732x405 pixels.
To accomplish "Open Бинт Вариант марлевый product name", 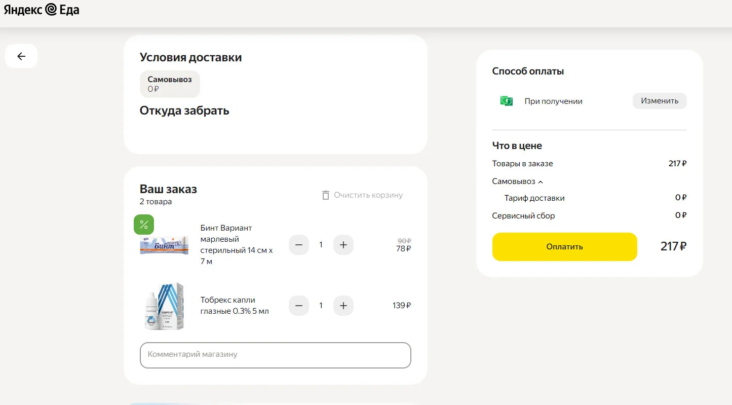I will [x=237, y=245].
